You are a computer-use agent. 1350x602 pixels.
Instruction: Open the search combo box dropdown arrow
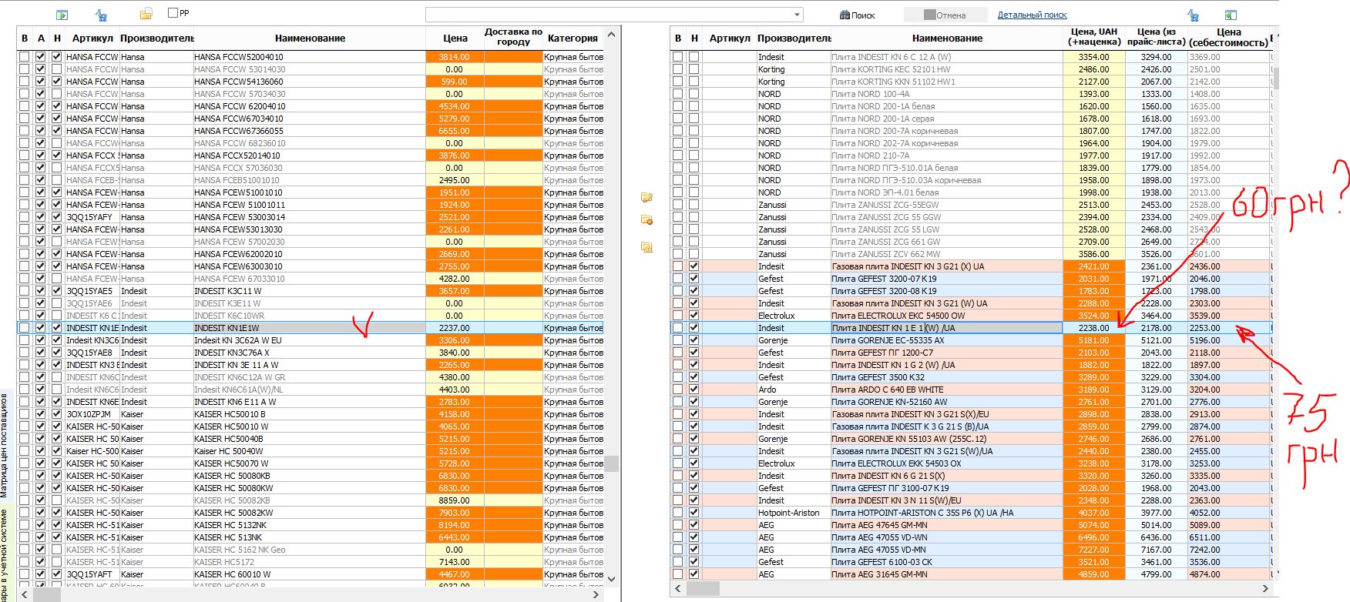pos(797,15)
